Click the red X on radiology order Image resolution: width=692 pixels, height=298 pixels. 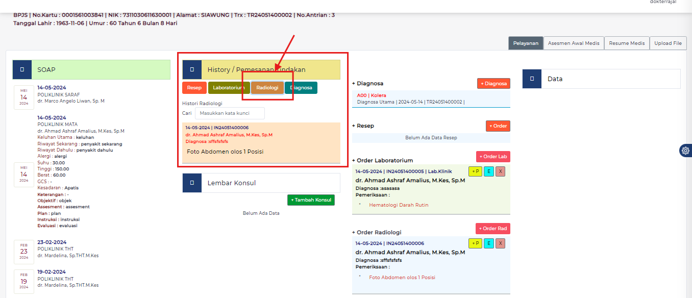point(500,243)
